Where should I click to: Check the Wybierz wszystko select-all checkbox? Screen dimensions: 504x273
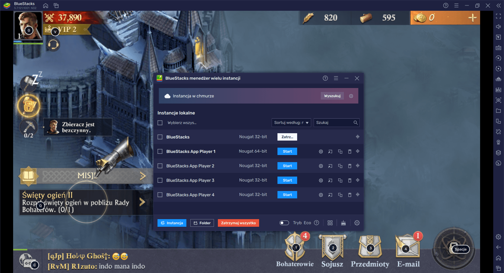(x=160, y=123)
